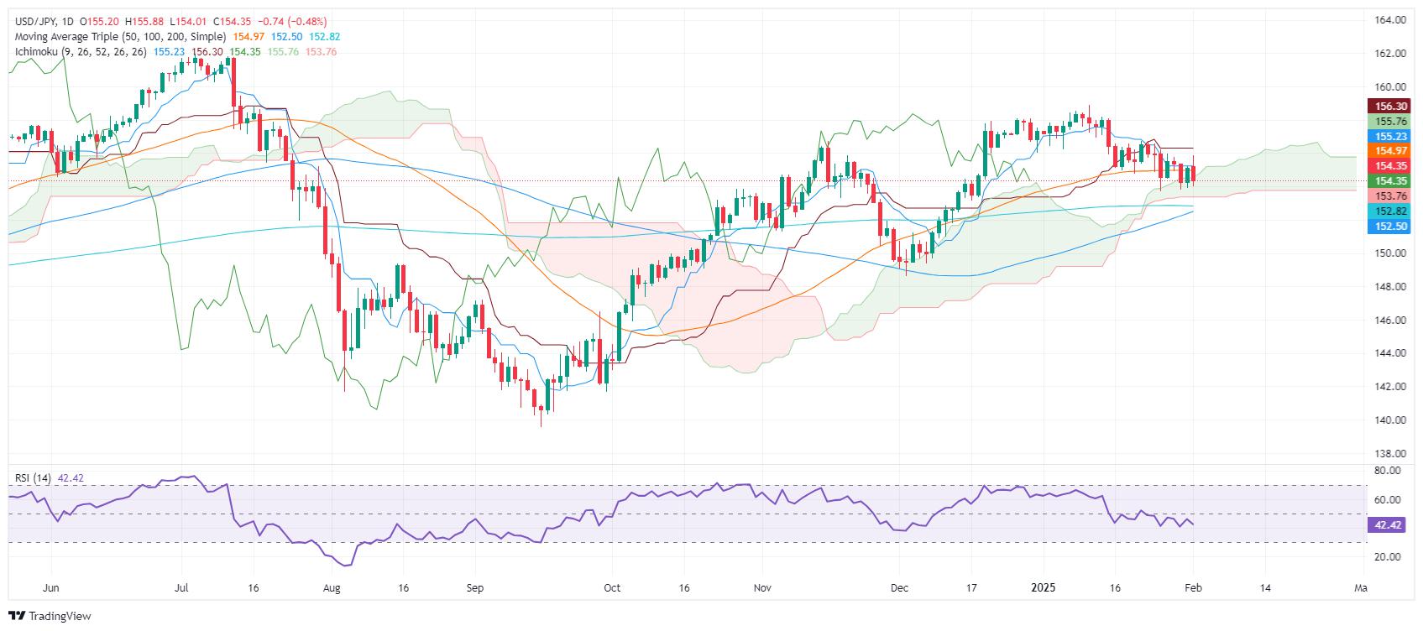Screen dimensions: 1423x631
Task: Click the Feb label on time axis
Action: click(1192, 588)
